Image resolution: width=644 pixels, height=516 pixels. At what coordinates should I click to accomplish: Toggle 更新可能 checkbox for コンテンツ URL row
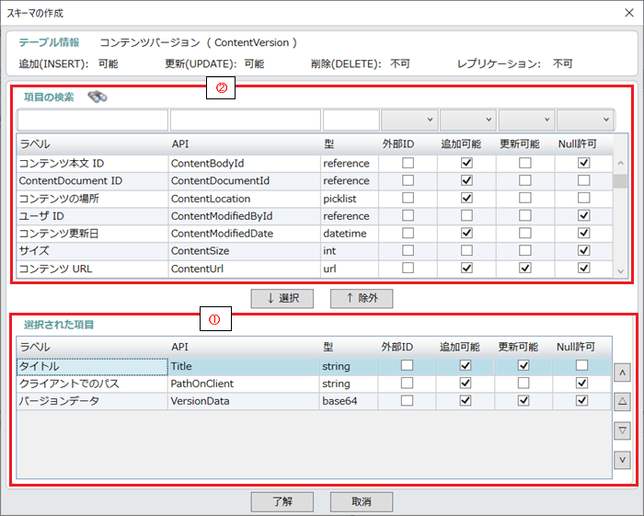[525, 269]
